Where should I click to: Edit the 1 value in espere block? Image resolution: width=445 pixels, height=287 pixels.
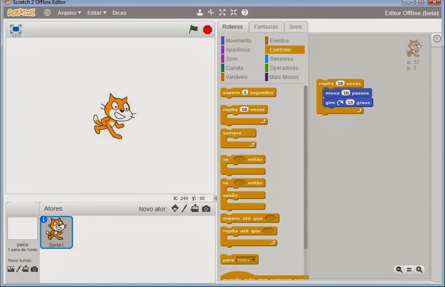[245, 92]
